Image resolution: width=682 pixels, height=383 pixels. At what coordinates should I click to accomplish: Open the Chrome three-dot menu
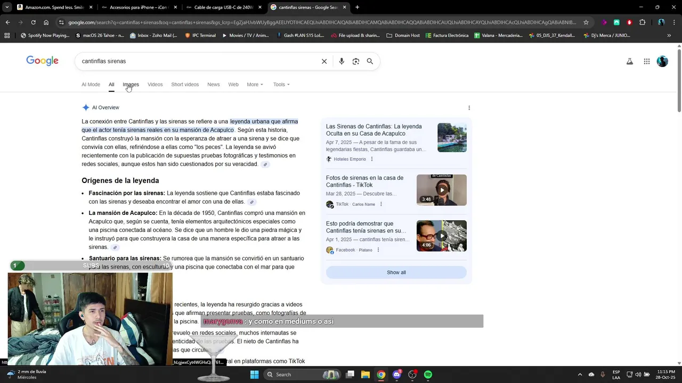[675, 22]
